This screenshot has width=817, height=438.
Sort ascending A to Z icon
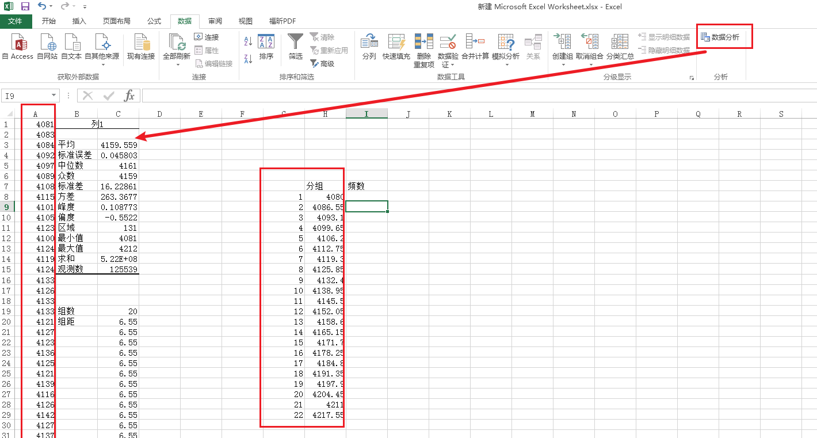pyautogui.click(x=249, y=41)
